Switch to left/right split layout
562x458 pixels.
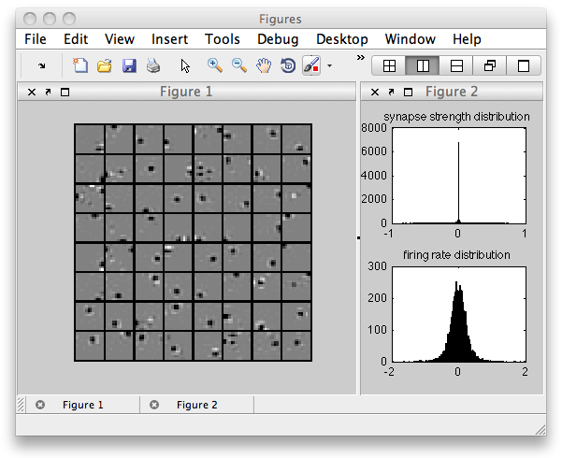click(x=423, y=66)
